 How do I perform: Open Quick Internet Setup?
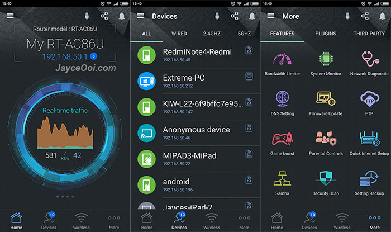[x=369, y=144]
